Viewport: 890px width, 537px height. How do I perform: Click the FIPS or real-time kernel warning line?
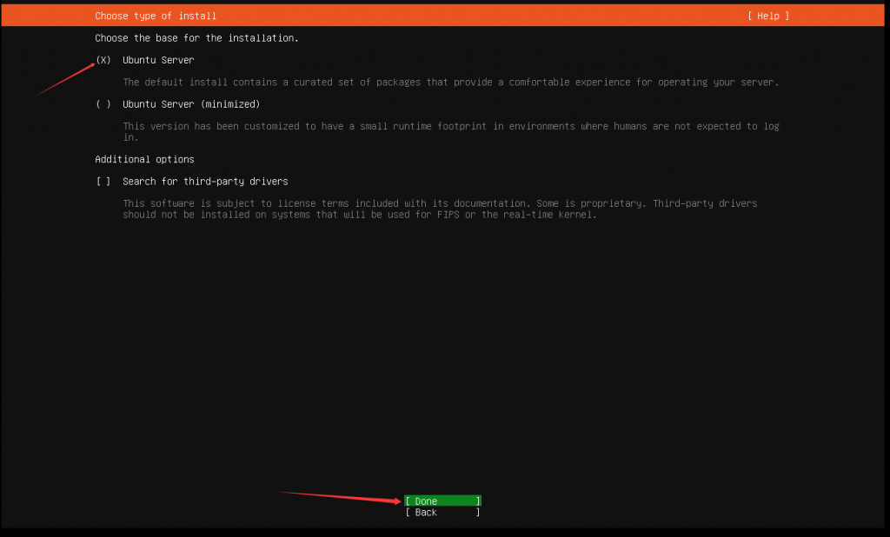click(x=360, y=215)
